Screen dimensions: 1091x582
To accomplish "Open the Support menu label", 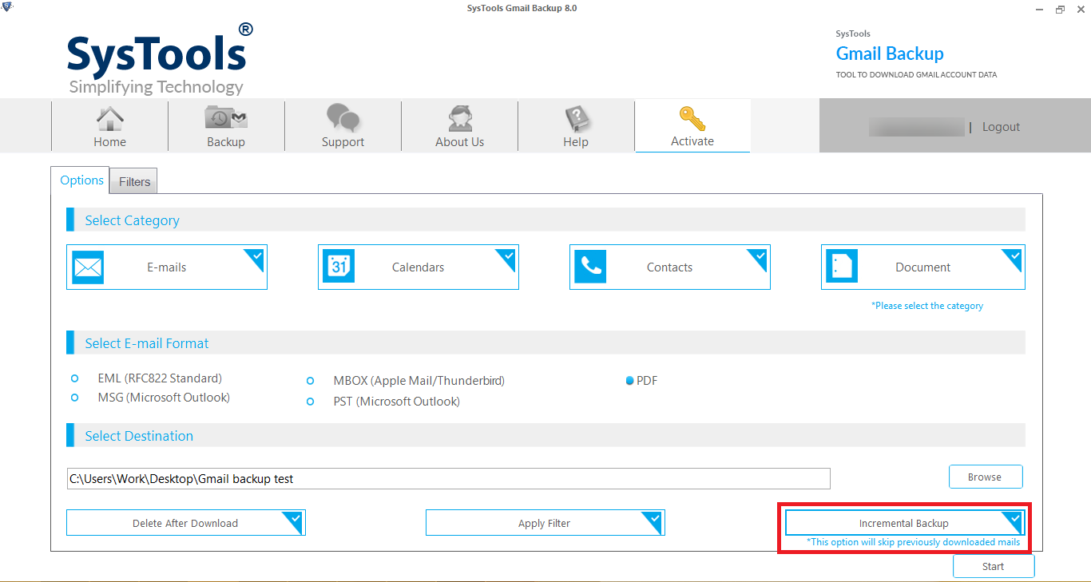I will [343, 142].
